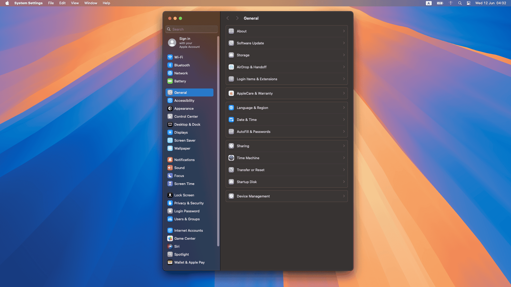This screenshot has width=511, height=287.
Task: Click the Wi-Fi icon in sidebar
Action: point(170,57)
